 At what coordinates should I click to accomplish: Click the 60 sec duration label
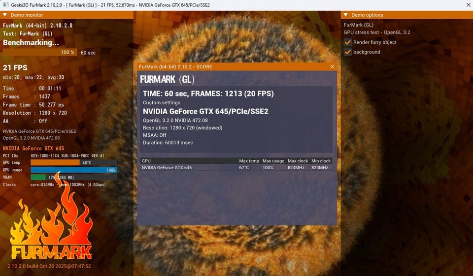coord(88,53)
